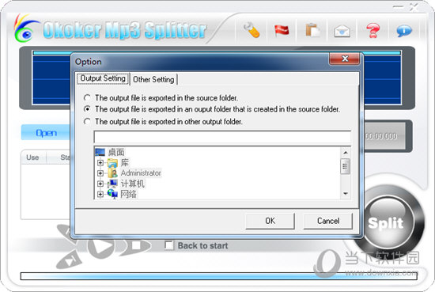Screen dimensions: 435x292
Task: Click the envelope mail toolbar icon
Action: [342, 31]
